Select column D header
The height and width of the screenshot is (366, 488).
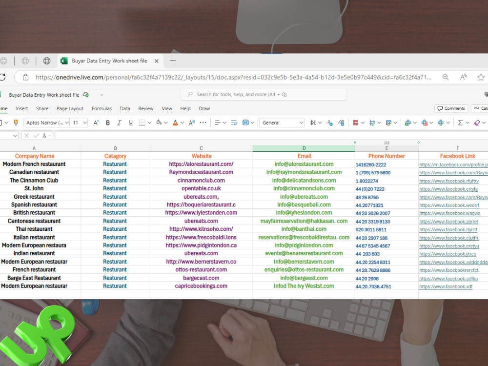(304, 148)
